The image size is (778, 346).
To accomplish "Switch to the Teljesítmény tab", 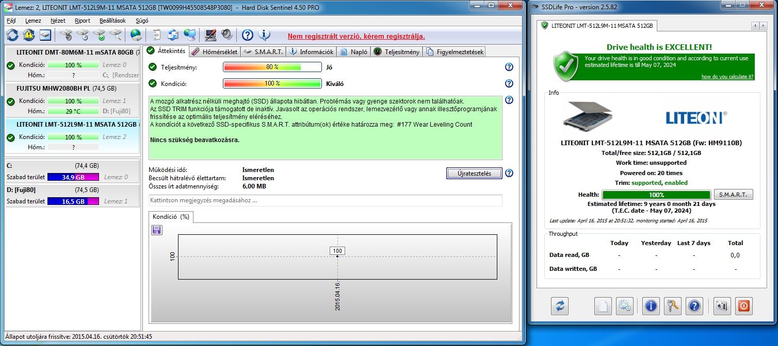I will 396,51.
